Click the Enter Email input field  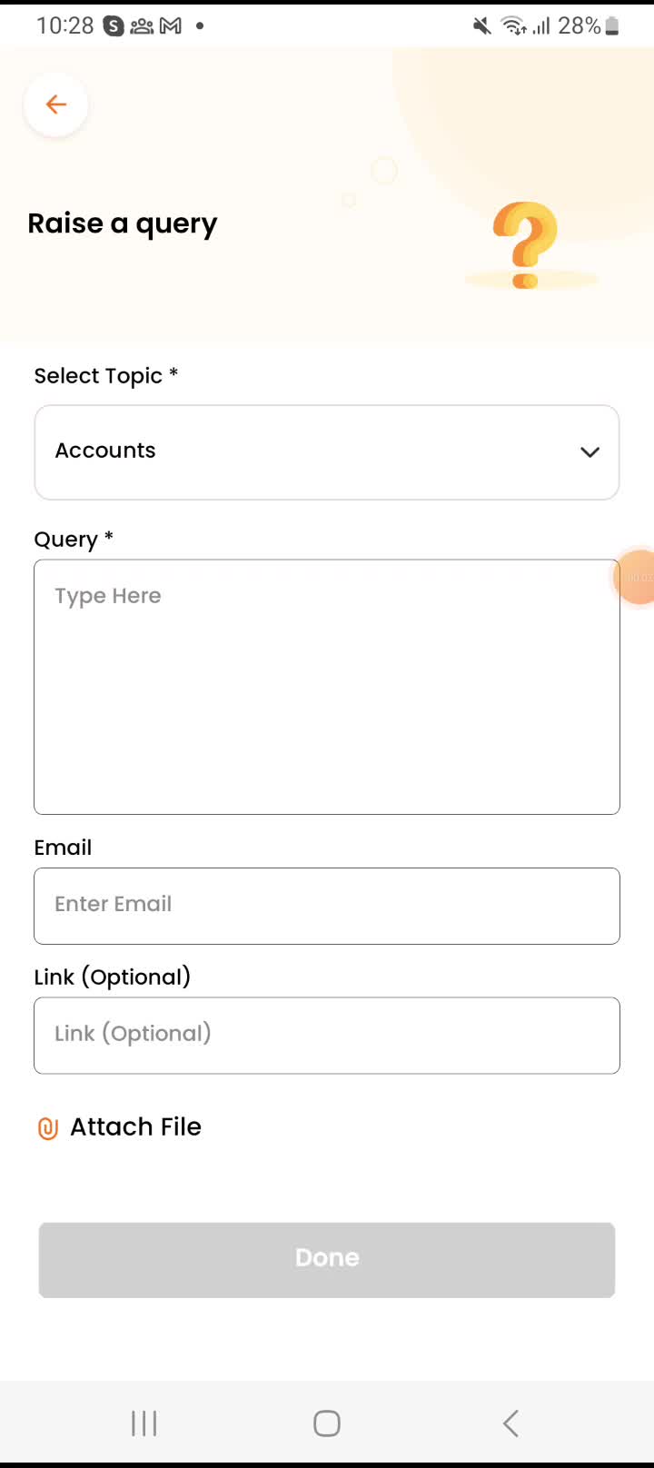(326, 906)
